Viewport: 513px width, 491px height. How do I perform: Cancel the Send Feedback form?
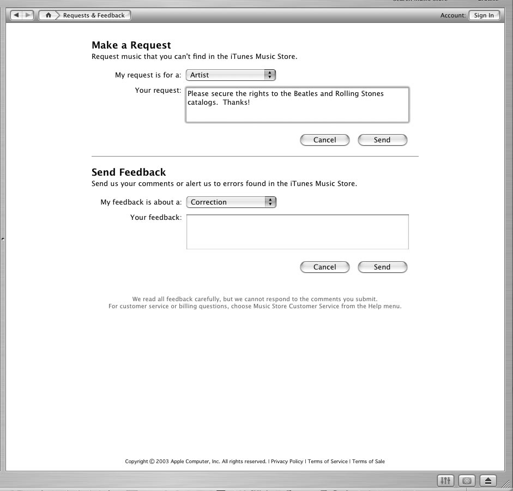tap(324, 267)
